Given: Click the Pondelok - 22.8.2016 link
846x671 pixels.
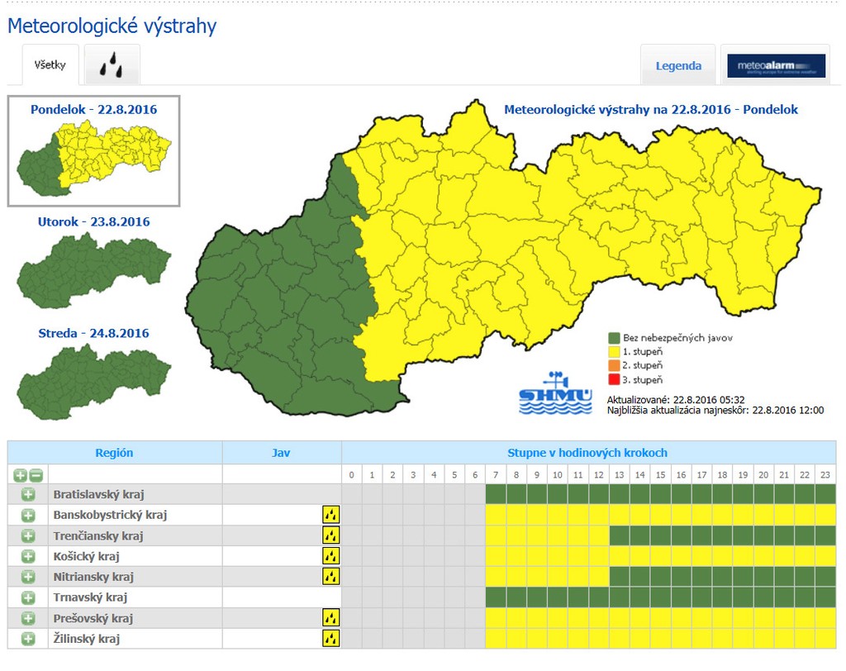Looking at the screenshot, I should [93, 109].
